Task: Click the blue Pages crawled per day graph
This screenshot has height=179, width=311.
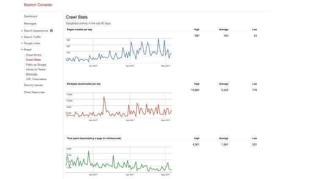Action: click(119, 51)
